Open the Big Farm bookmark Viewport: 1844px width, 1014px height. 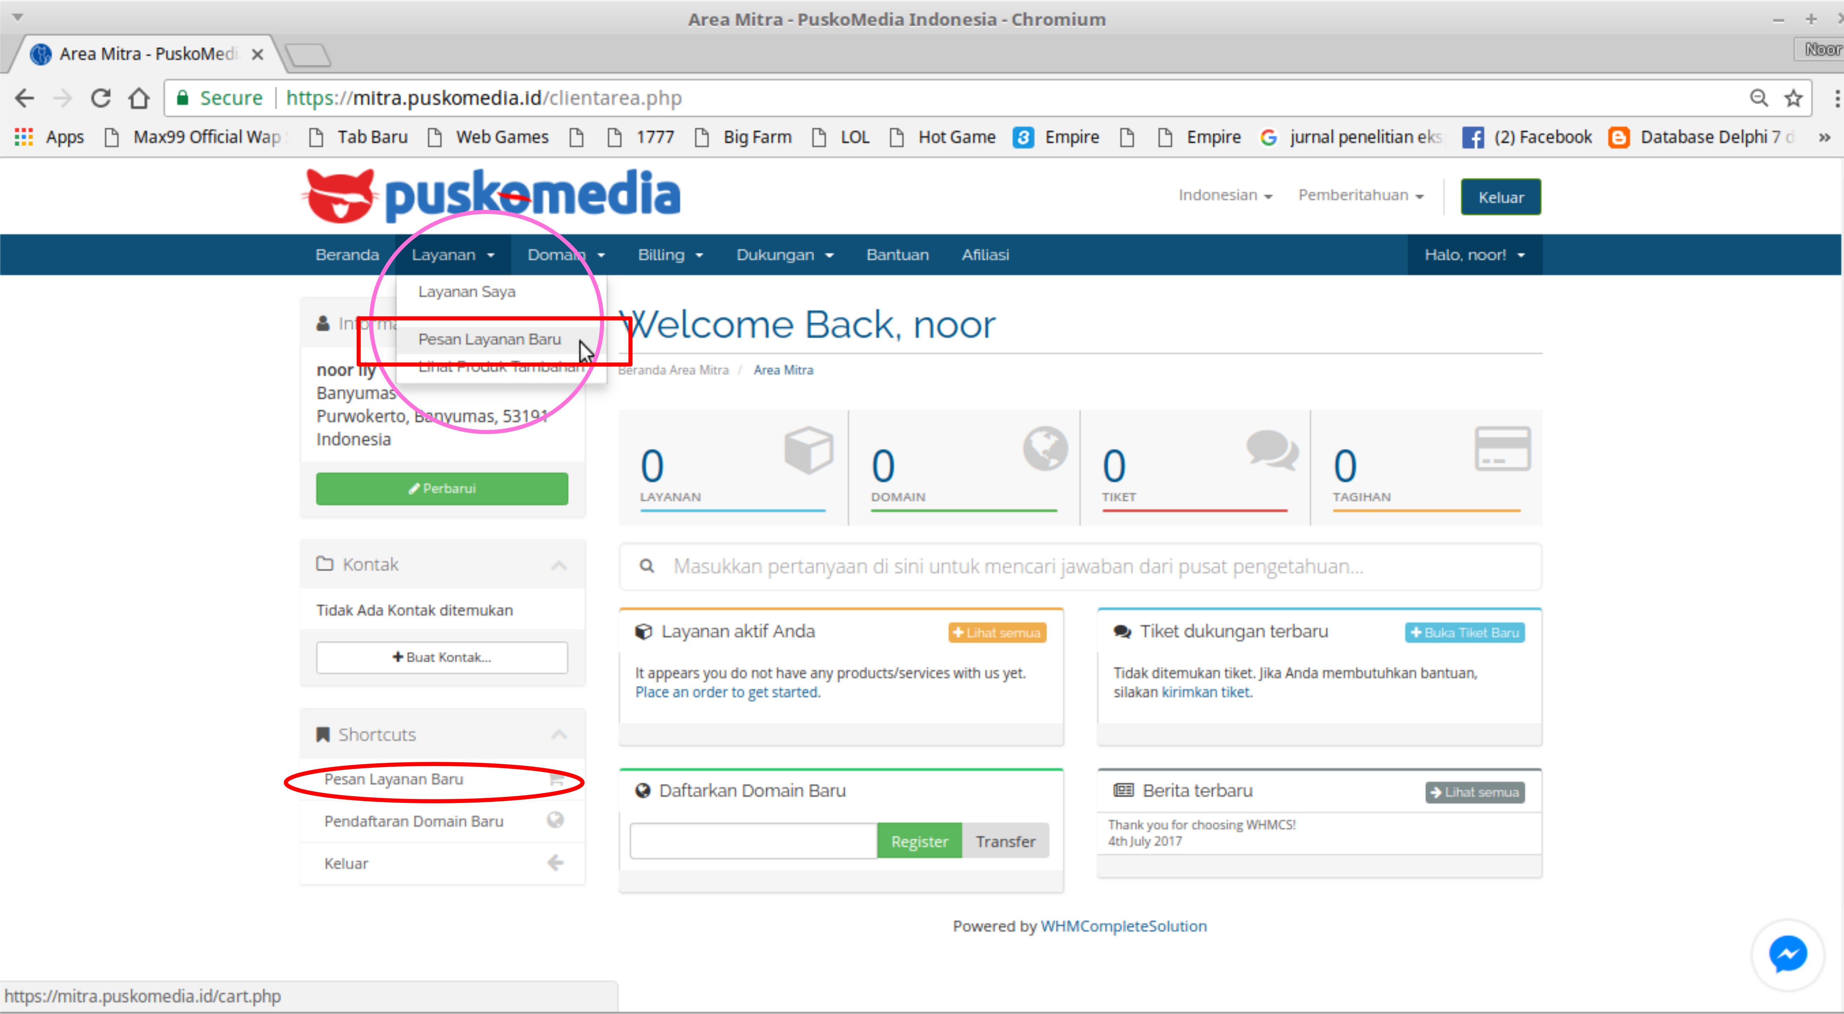pos(743,137)
